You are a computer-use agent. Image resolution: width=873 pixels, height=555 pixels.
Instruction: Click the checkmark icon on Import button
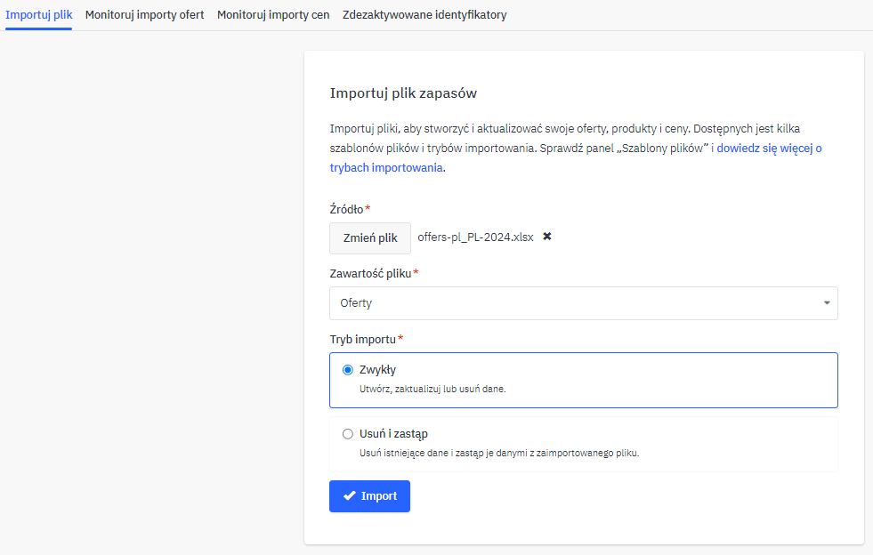point(349,496)
